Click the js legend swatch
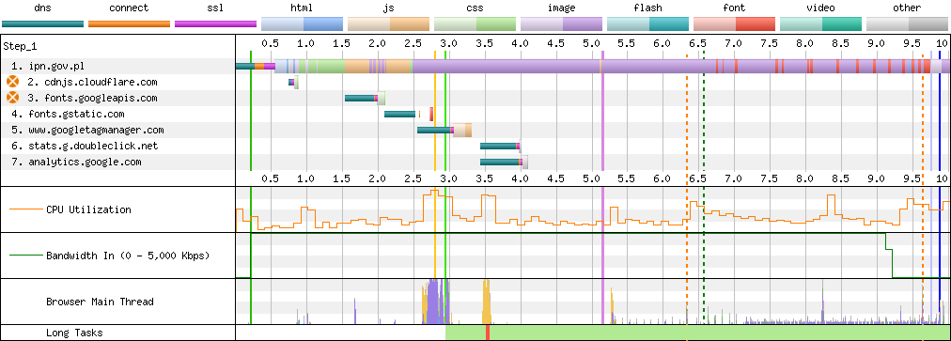Image resolution: width=951 pixels, height=341 pixels. pyautogui.click(x=388, y=23)
